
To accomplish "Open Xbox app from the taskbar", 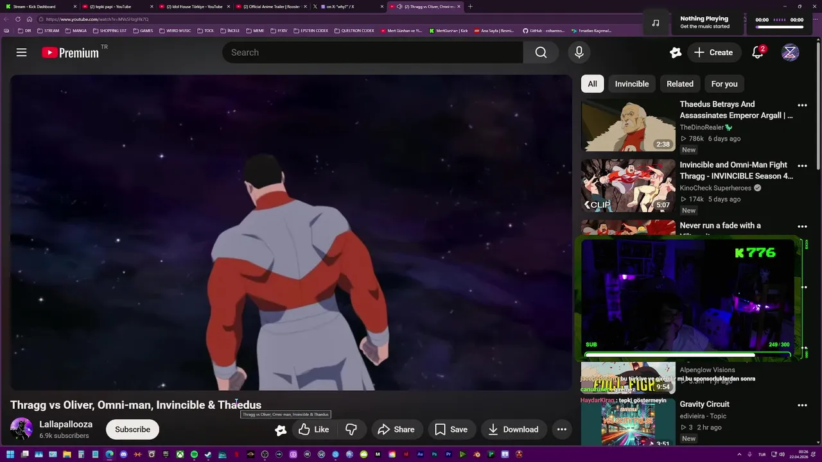I will coord(180,455).
